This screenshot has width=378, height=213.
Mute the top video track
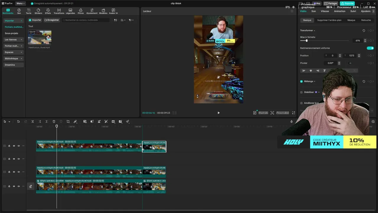pos(19,146)
